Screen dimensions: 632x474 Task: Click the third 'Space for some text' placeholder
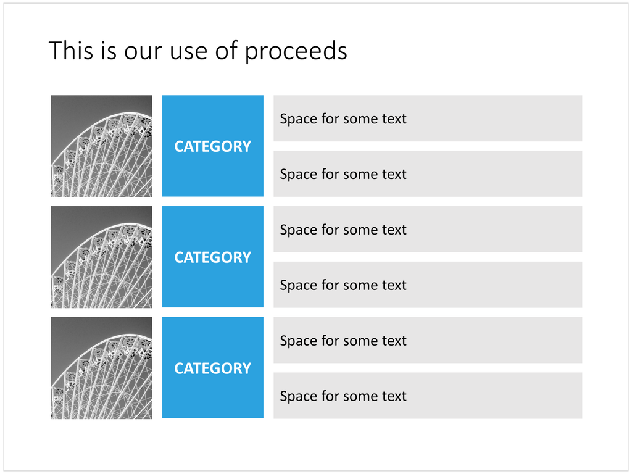point(428,230)
